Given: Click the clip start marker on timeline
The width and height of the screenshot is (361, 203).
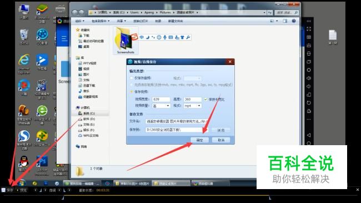Looking at the screenshot, I should click(63, 197).
